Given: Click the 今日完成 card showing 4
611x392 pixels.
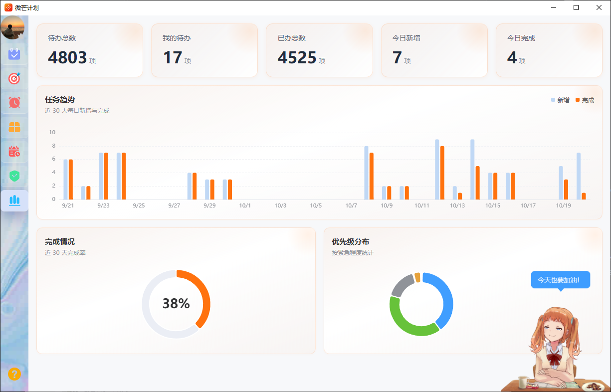Looking at the screenshot, I should click(549, 50).
